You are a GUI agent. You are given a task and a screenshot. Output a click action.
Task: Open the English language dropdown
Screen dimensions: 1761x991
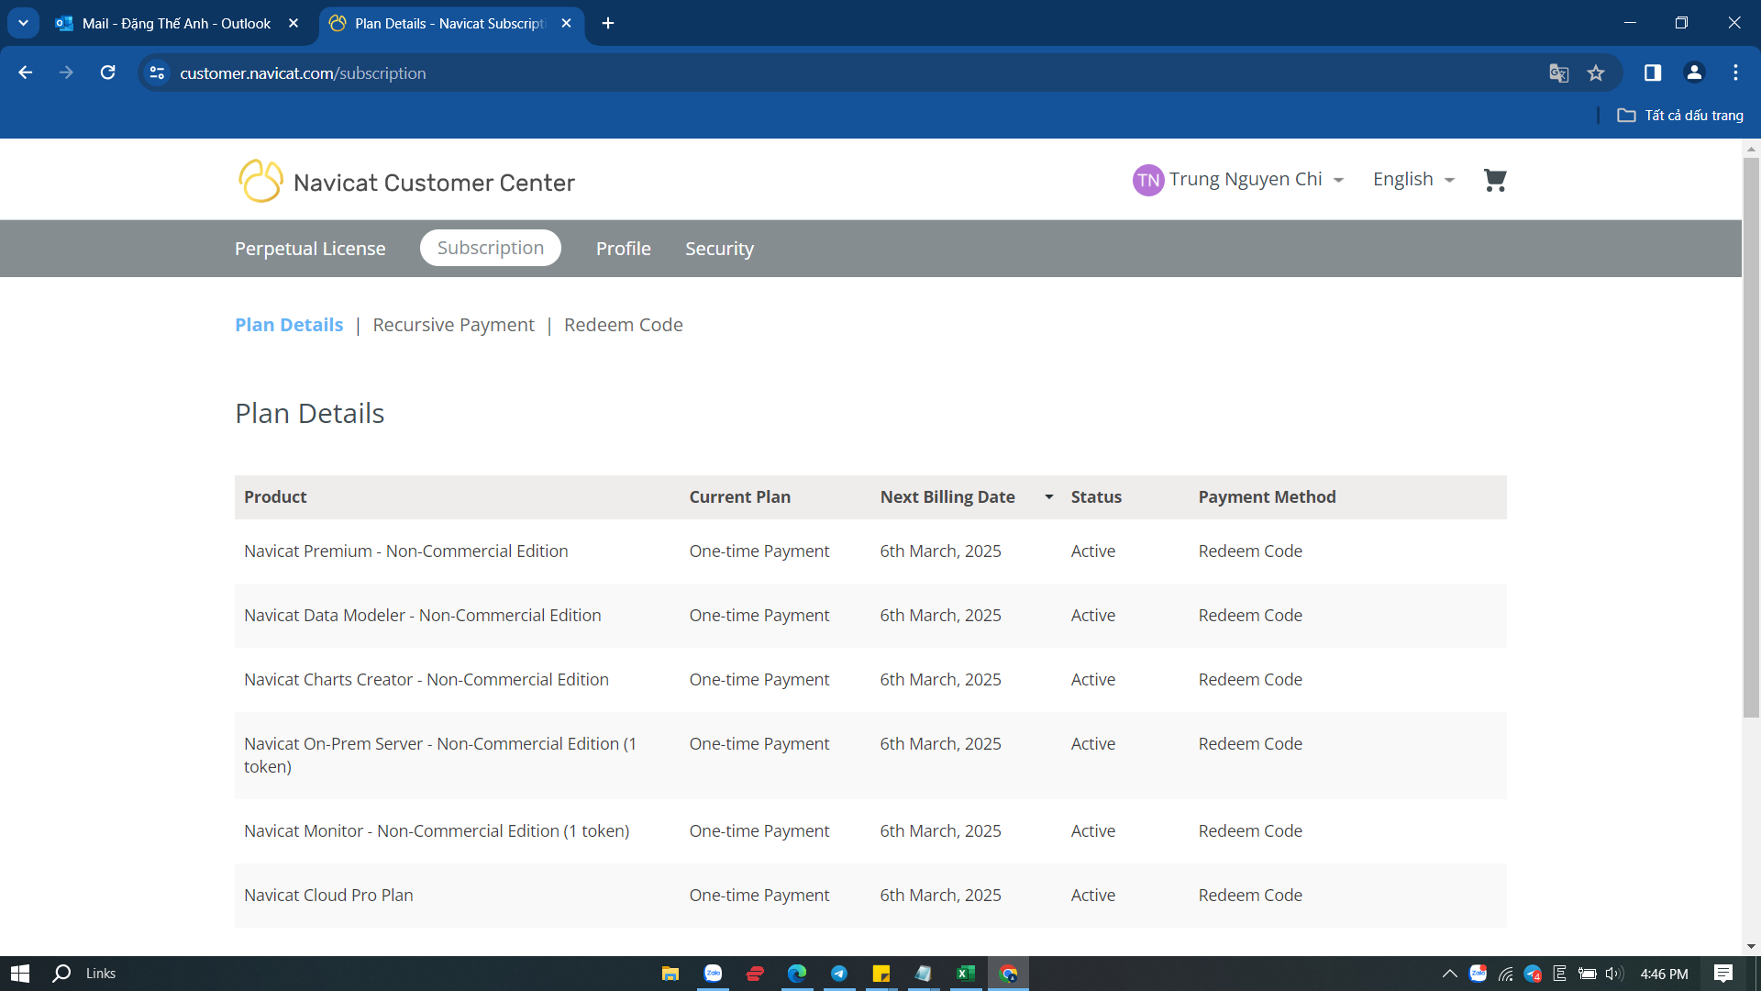click(x=1413, y=180)
